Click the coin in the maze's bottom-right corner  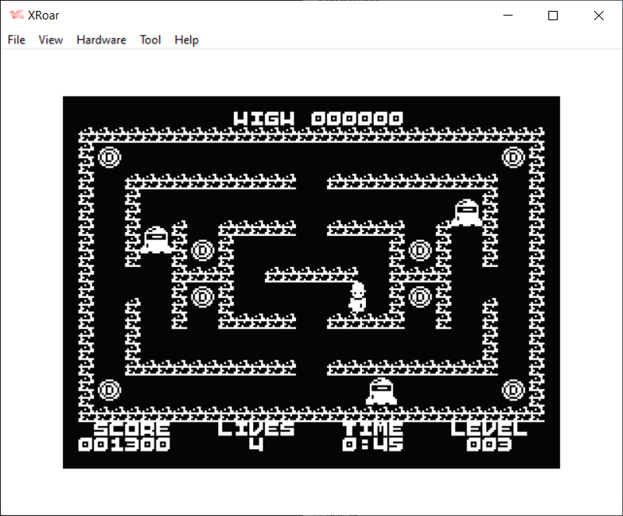coord(513,389)
